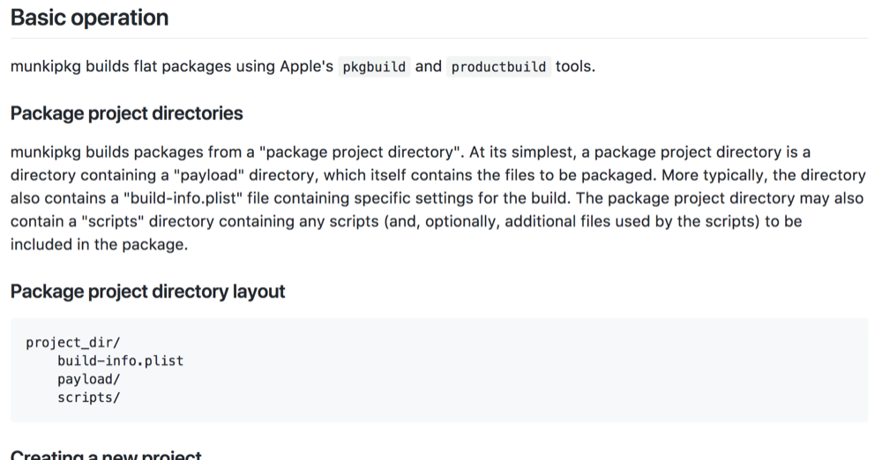Click the inline code "productbuild"
The image size is (882, 460).
(x=498, y=67)
